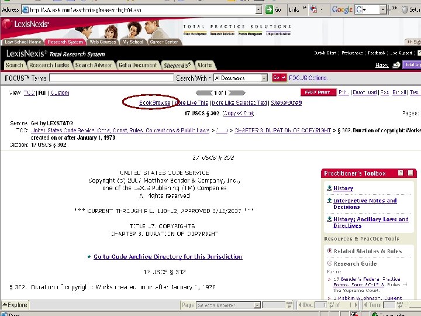Open the Career Center tab

(x=164, y=42)
